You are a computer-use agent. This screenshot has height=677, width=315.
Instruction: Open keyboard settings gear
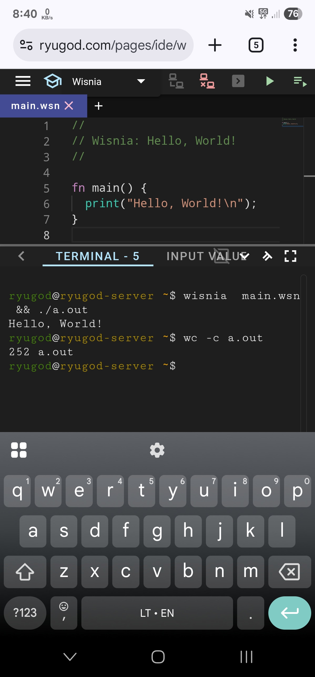[x=157, y=450]
